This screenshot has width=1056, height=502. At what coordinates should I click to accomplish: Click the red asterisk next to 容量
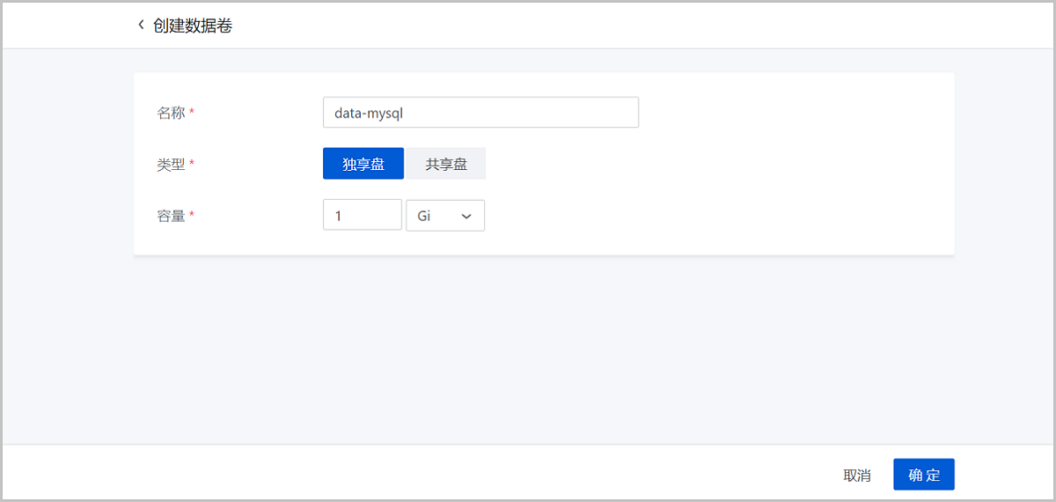click(192, 216)
